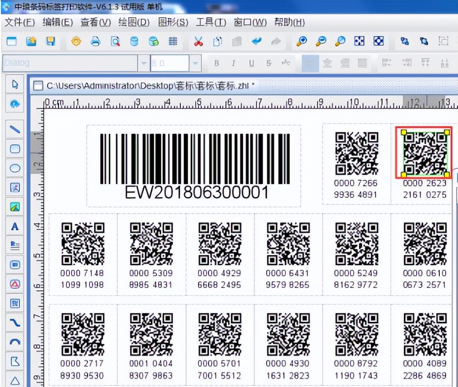The image size is (458, 387).
Task: Open Print Preview magnifier page icon
Action: tap(115, 41)
